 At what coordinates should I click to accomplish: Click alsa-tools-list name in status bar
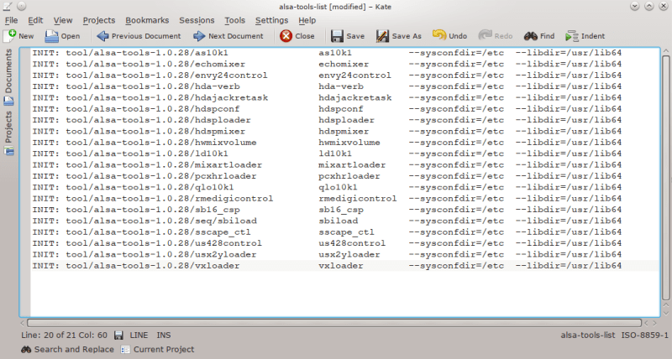coord(587,336)
